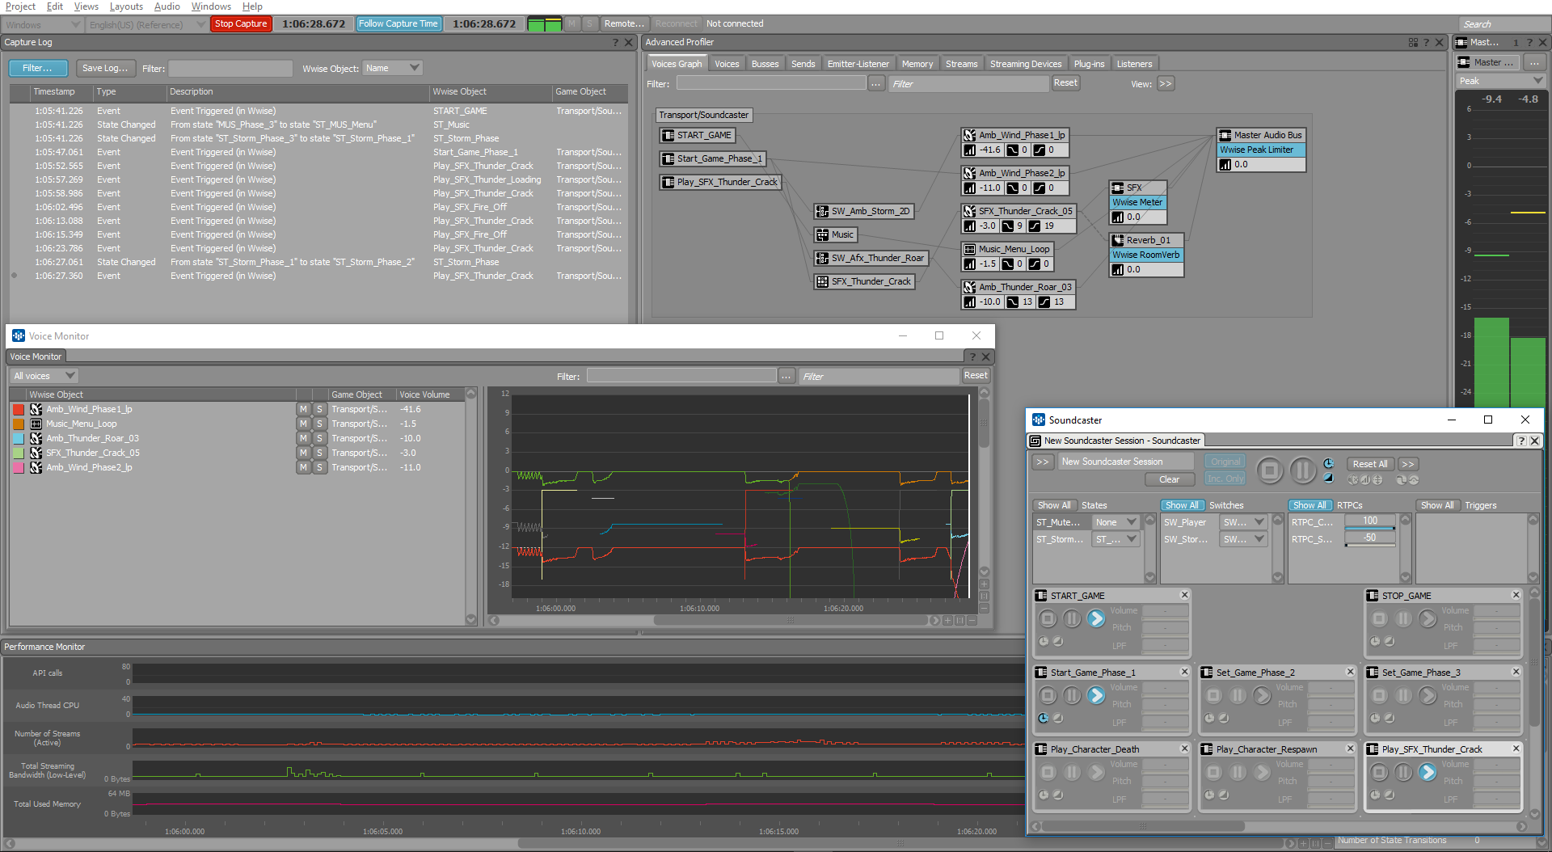Click Master meter bus icon button
The height and width of the screenshot is (852, 1552).
click(x=1464, y=62)
